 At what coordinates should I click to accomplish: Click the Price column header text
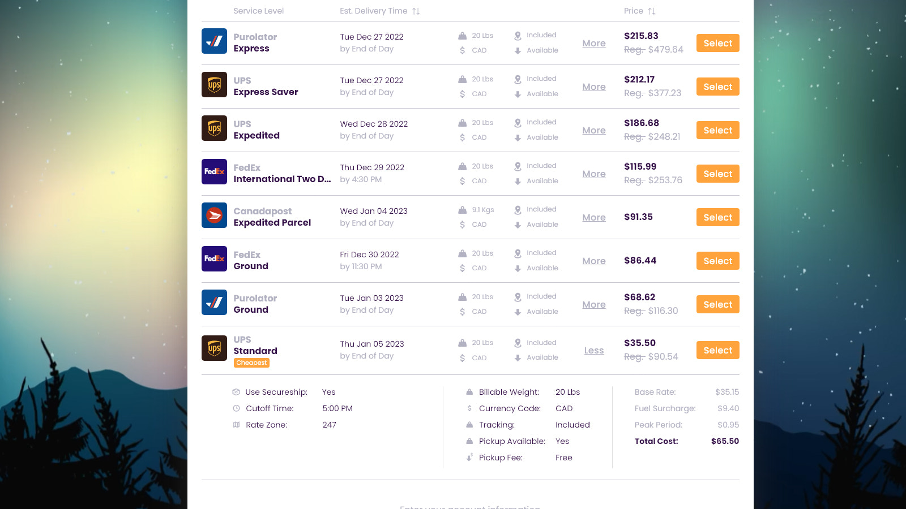[634, 11]
